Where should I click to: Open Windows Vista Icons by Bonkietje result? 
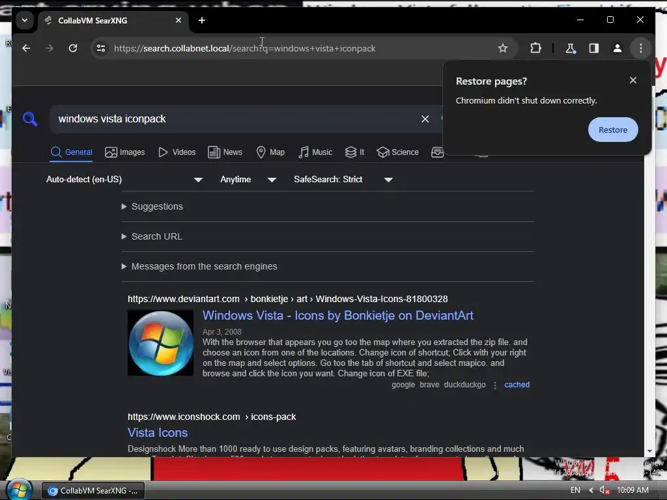(338, 316)
